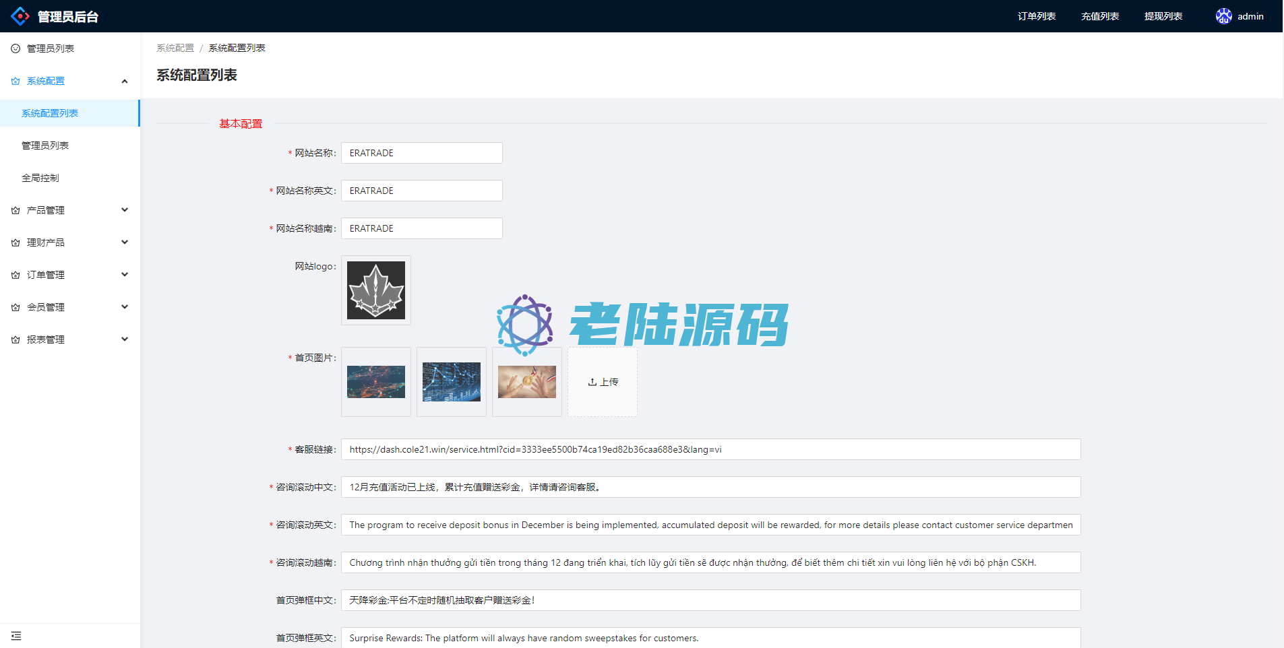Click the crown icon beside 报表管理
1284x648 pixels.
tap(16, 339)
